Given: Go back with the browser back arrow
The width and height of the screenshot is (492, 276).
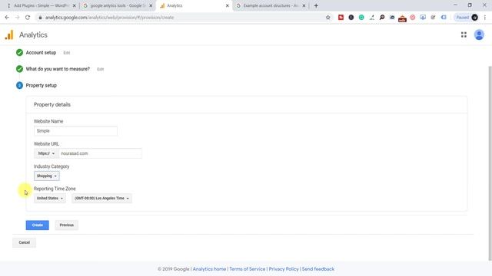Looking at the screenshot, I should [x=7, y=18].
